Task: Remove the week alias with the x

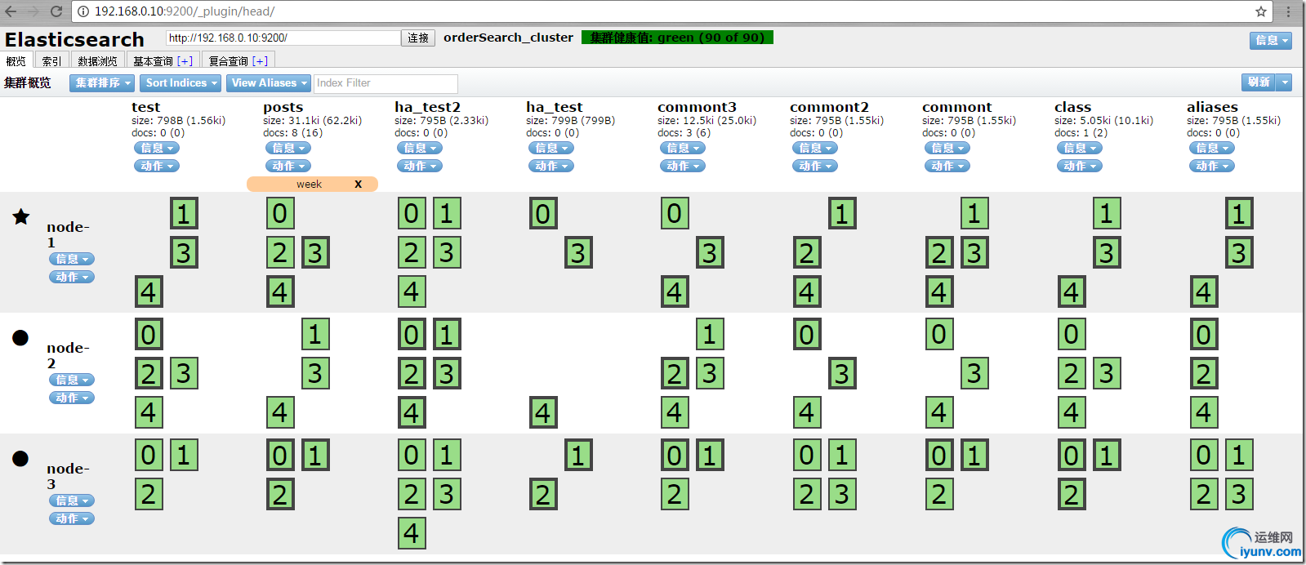Action: click(x=358, y=185)
